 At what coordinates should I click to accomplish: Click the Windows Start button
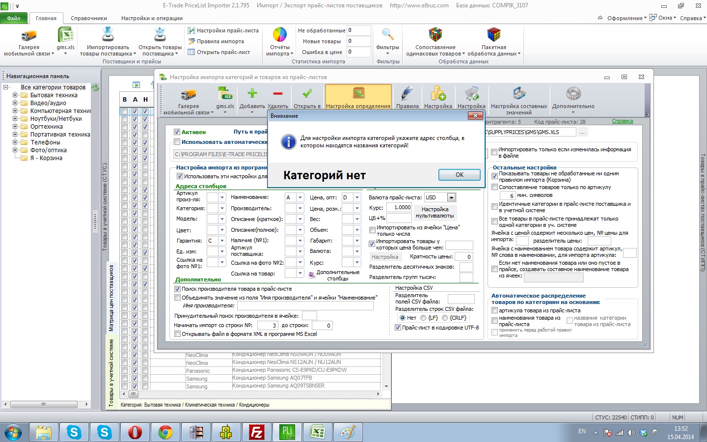(13, 432)
